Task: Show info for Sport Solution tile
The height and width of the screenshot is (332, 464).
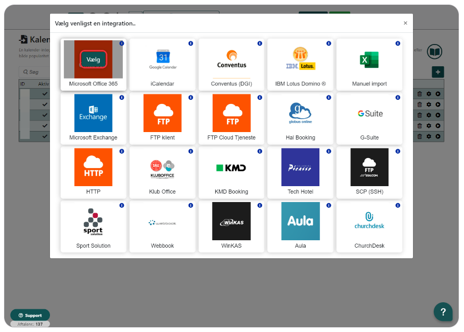Action: tap(122, 205)
